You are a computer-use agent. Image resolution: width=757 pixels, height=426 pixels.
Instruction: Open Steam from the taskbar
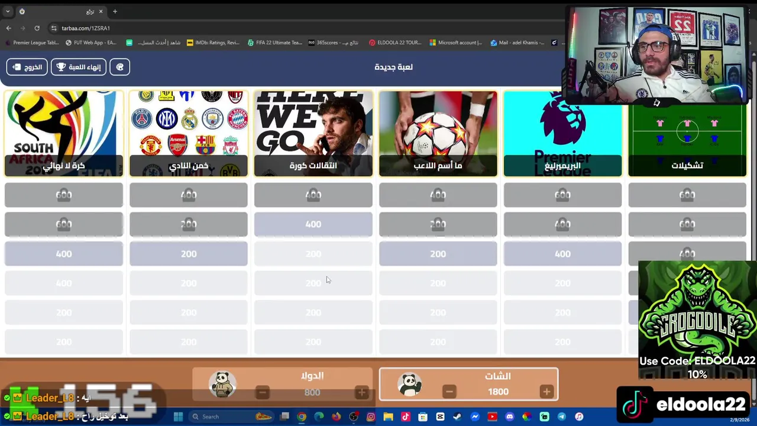click(x=457, y=417)
